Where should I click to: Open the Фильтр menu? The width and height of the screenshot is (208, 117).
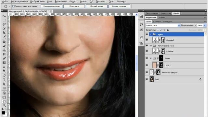(x=73, y=1)
